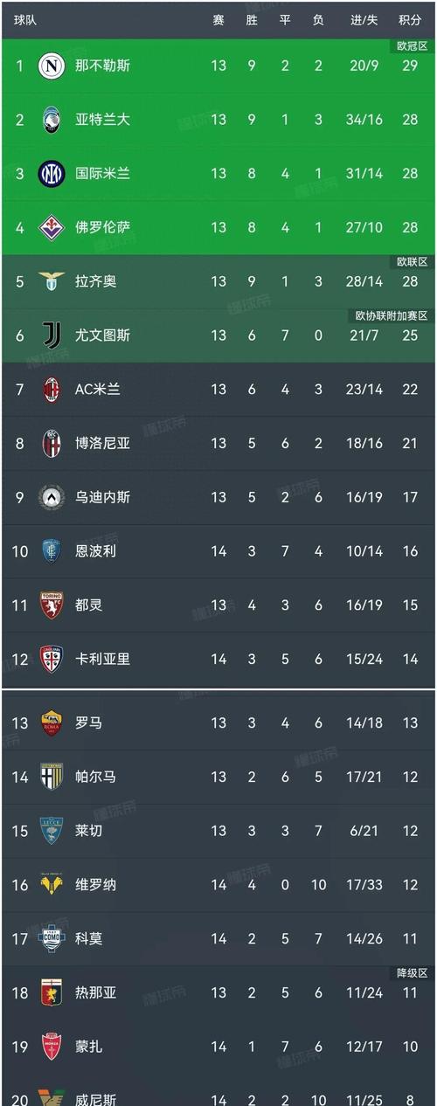Click the Bologna club badge

click(52, 443)
